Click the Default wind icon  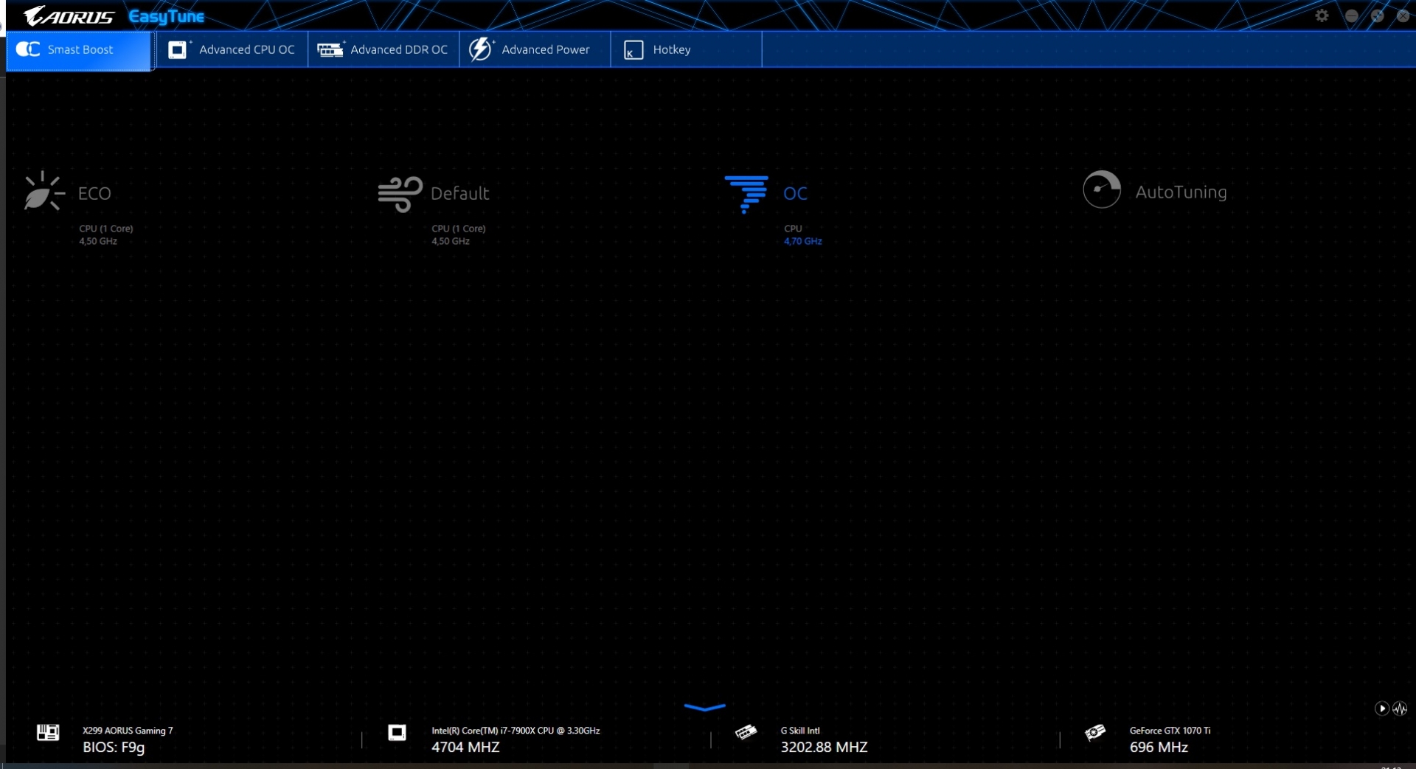click(x=400, y=194)
